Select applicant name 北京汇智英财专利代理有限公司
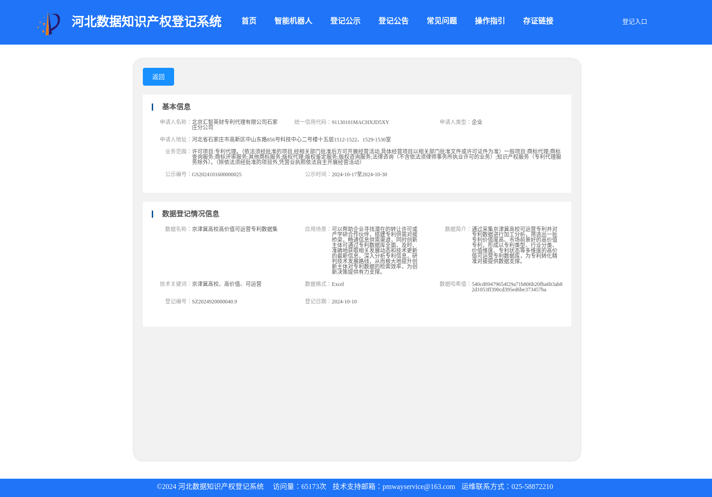Screen dimensions: 712x497 [x=235, y=124]
